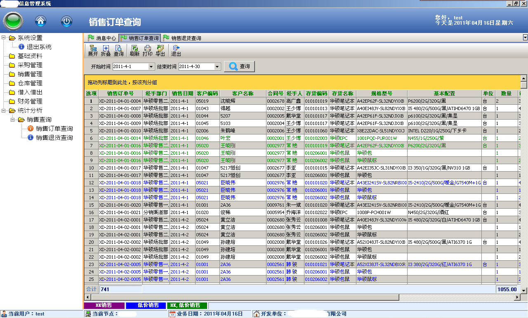This screenshot has width=528, height=318.
Task: Click green HK,低价销售 legend swatch
Action: point(186,306)
